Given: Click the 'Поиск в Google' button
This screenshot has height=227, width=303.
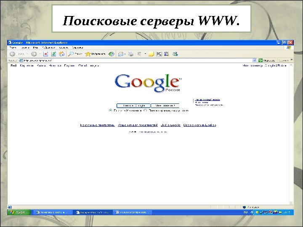Looking at the screenshot, I should pyautogui.click(x=133, y=106).
